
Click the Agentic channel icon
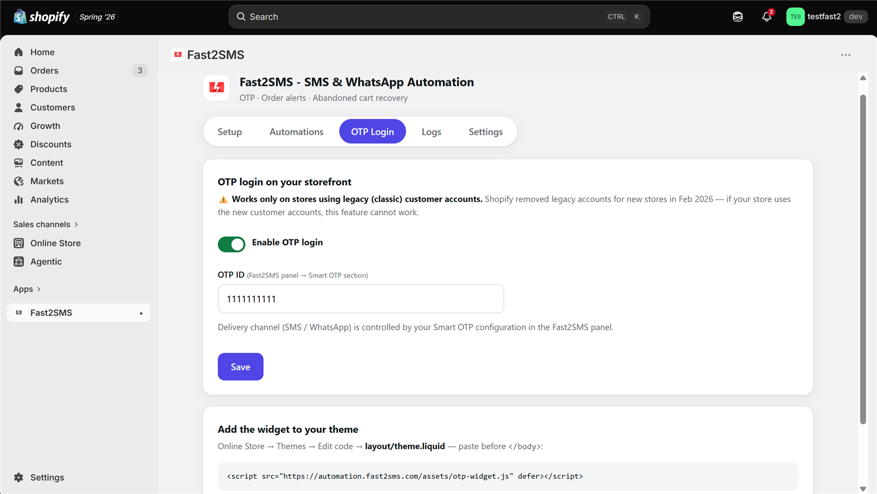[x=19, y=262]
